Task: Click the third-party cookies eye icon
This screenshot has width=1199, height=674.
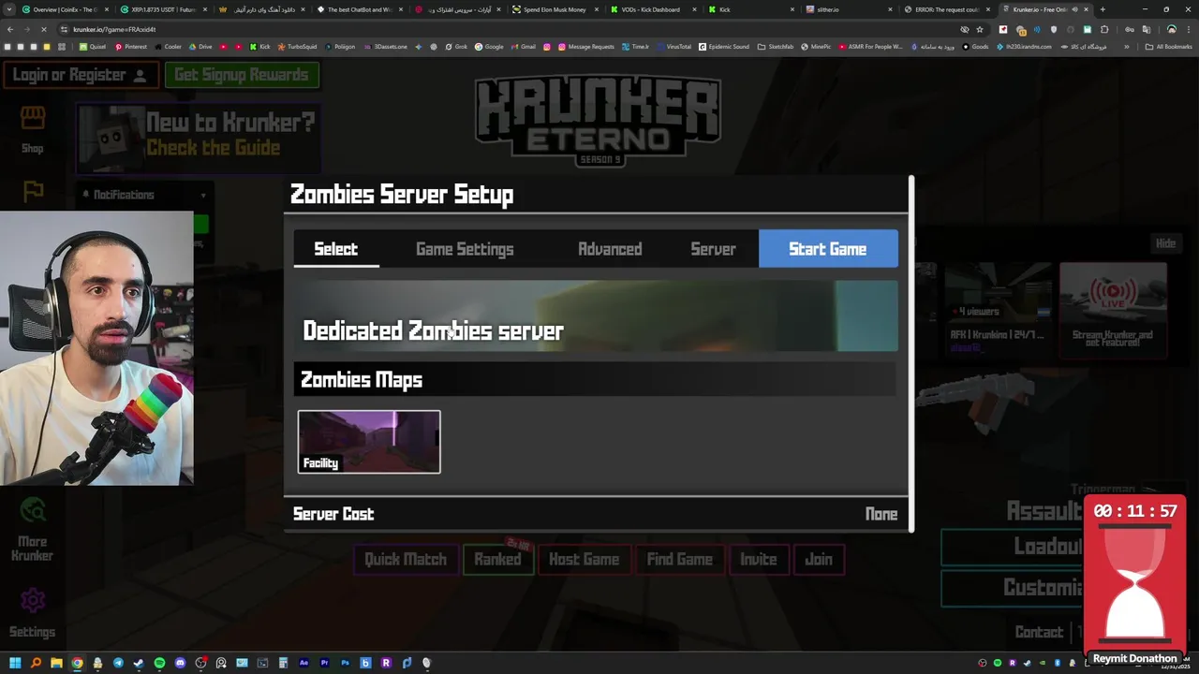Action: (x=965, y=29)
